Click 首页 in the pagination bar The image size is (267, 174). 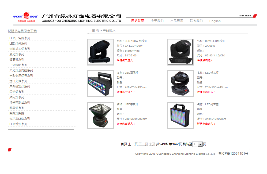click(x=124, y=144)
